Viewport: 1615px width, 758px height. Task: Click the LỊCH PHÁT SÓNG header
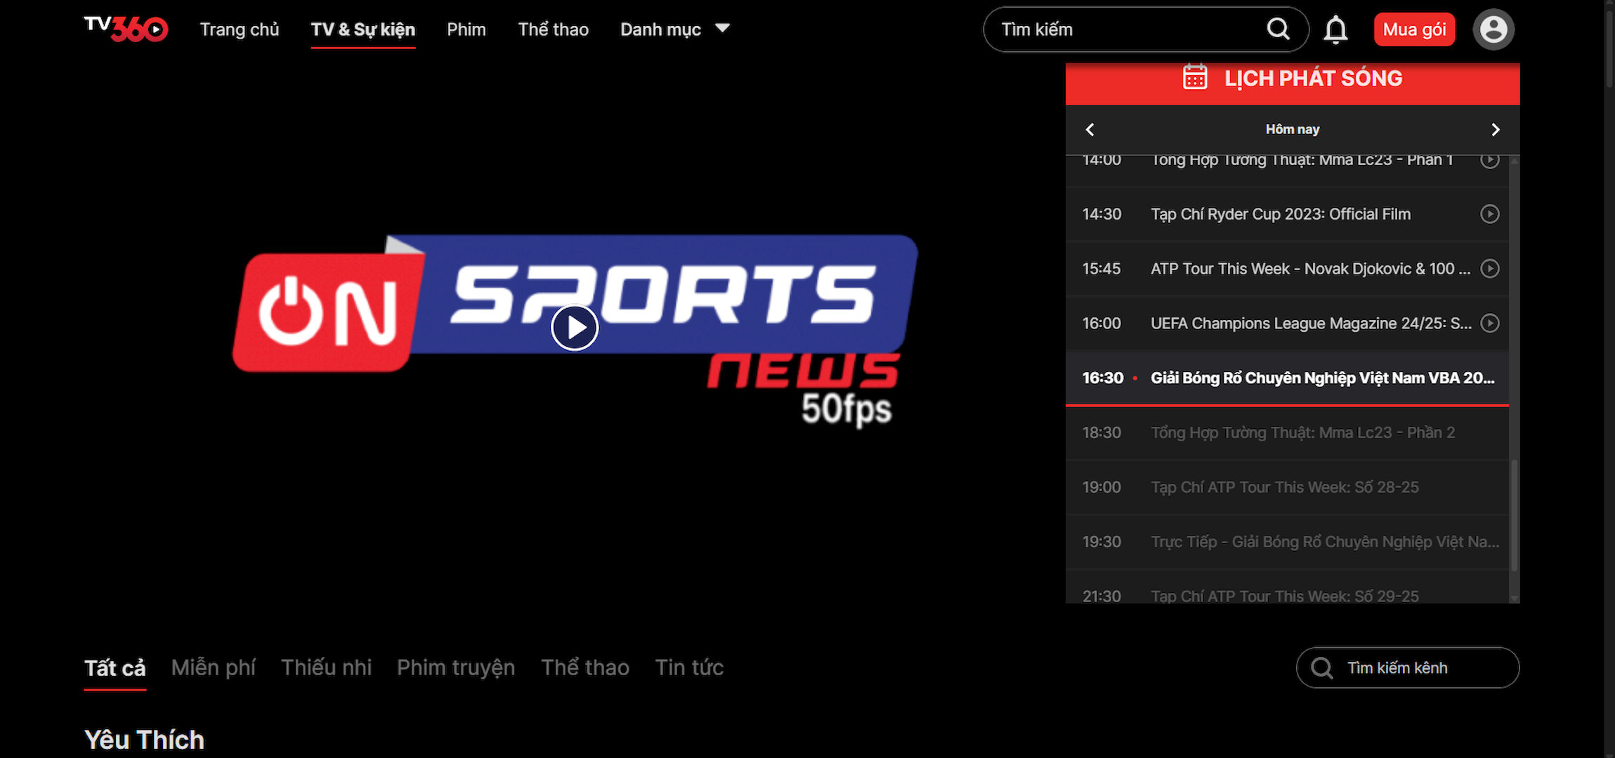pos(1293,83)
